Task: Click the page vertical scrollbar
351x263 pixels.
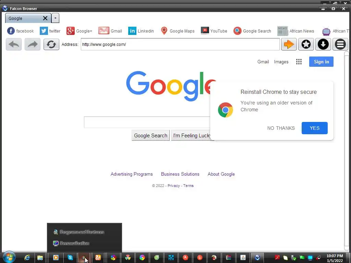Action: pyautogui.click(x=347, y=151)
